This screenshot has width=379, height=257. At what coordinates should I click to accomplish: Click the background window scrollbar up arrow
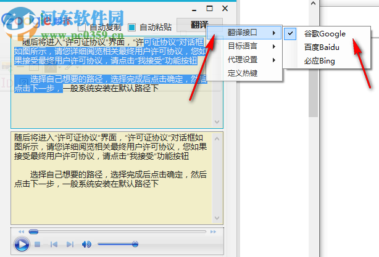pyautogui.click(x=313, y=3)
